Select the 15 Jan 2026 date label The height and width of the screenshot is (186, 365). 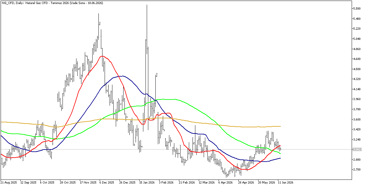point(147,183)
